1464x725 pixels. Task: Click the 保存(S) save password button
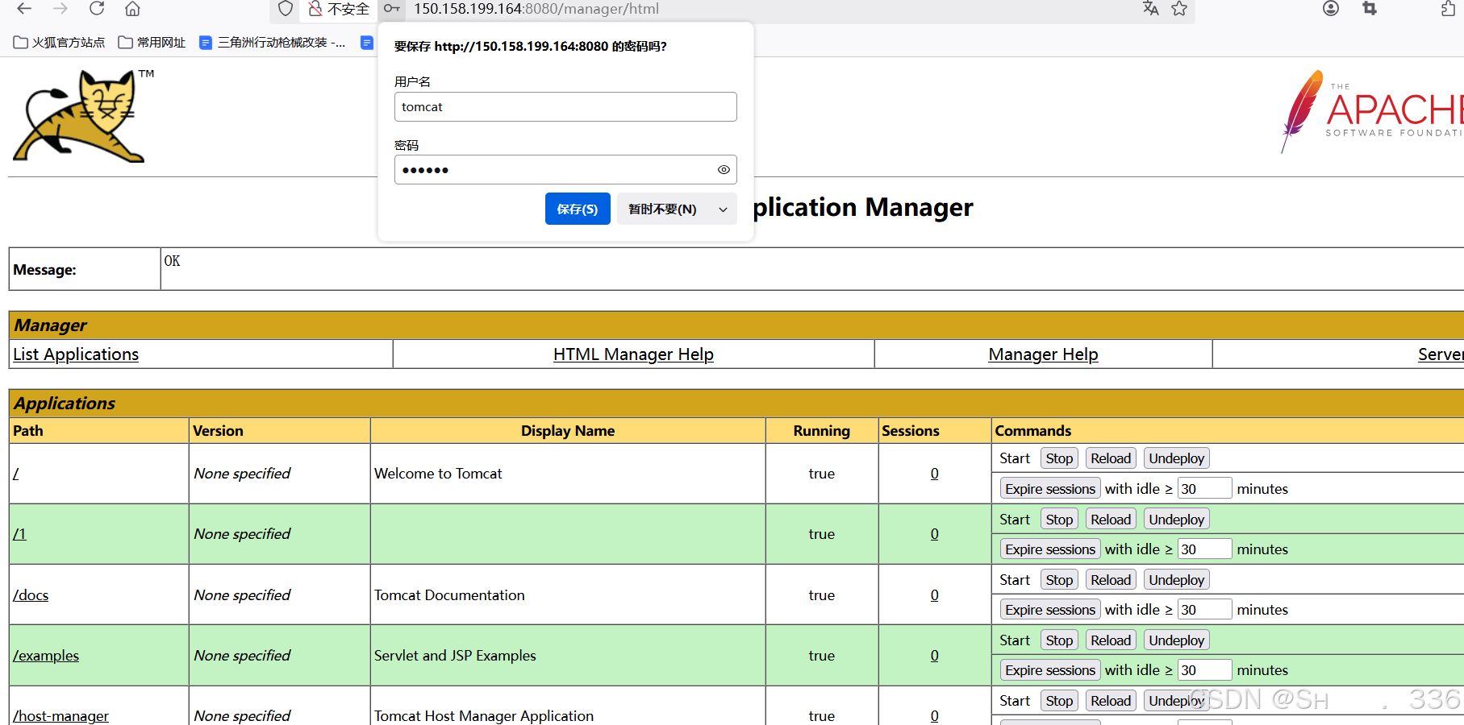578,209
